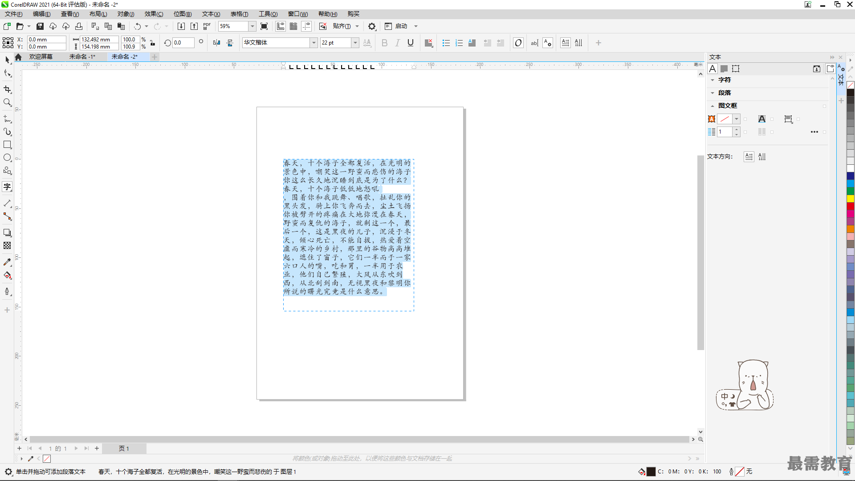855x481 pixels.
Task: Open the zoom level dropdown 59%
Action: [x=252, y=26]
